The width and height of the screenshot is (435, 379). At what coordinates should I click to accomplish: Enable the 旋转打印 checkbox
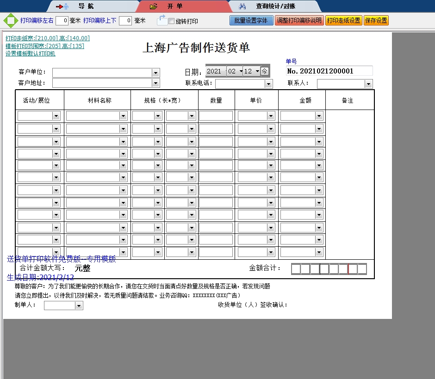pyautogui.click(x=172, y=21)
